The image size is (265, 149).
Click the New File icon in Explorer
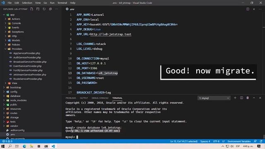[31, 9]
